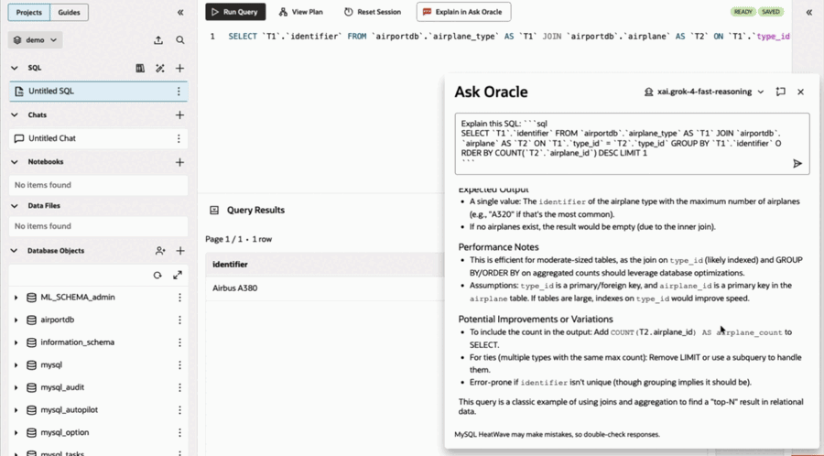This screenshot has width=824, height=456.
Task: Click the Potential Improvements or Variations heading
Action: pos(536,319)
